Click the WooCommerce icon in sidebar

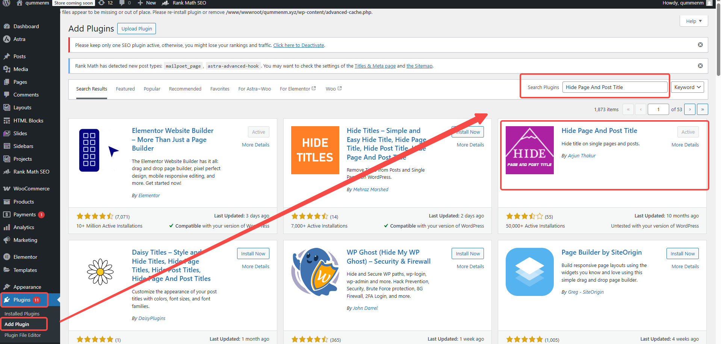click(6, 189)
